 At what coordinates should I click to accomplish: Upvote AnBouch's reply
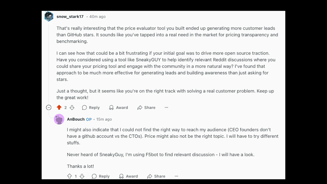pyautogui.click(x=69, y=176)
